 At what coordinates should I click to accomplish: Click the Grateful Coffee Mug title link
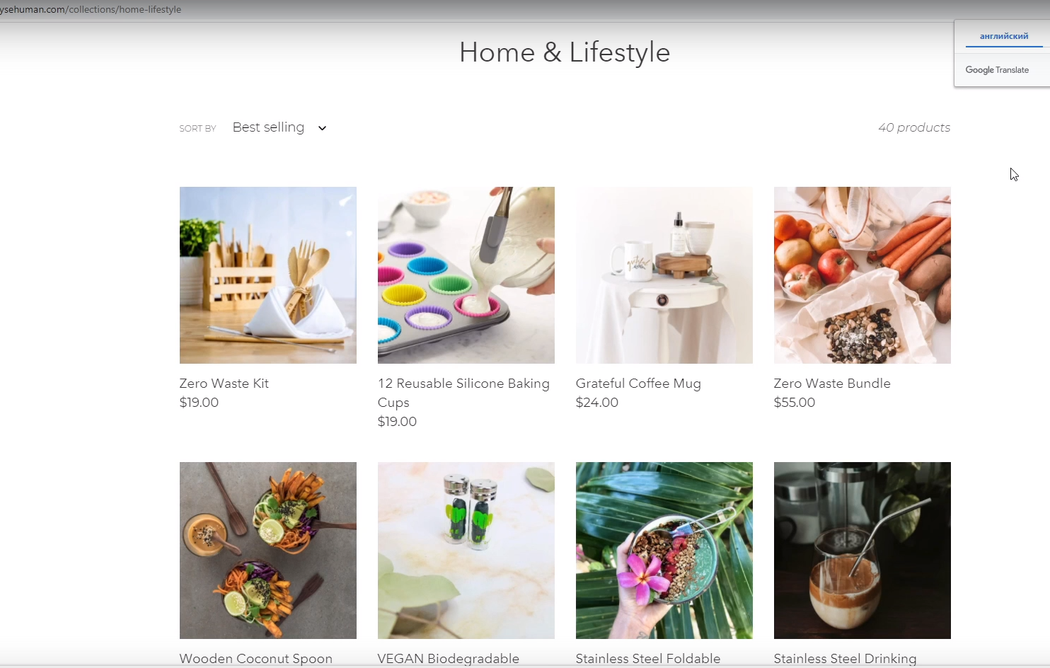pyautogui.click(x=638, y=384)
